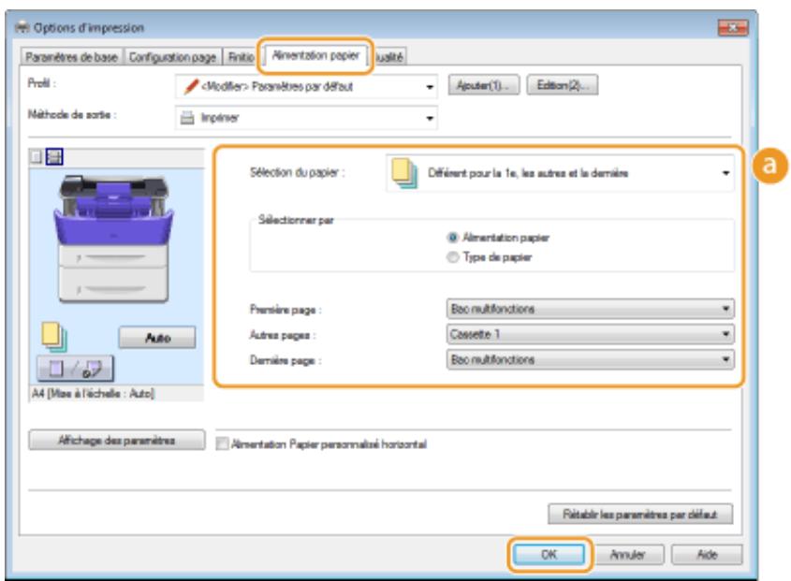Click Rétablir les paramètres par défaut
Screen dimensions: 791x581
tap(640, 515)
